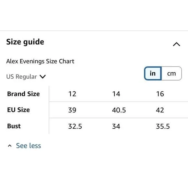Image resolution: width=188 pixels, height=188 pixels.
Task: Click the Size guide heading
Action: tap(25, 42)
